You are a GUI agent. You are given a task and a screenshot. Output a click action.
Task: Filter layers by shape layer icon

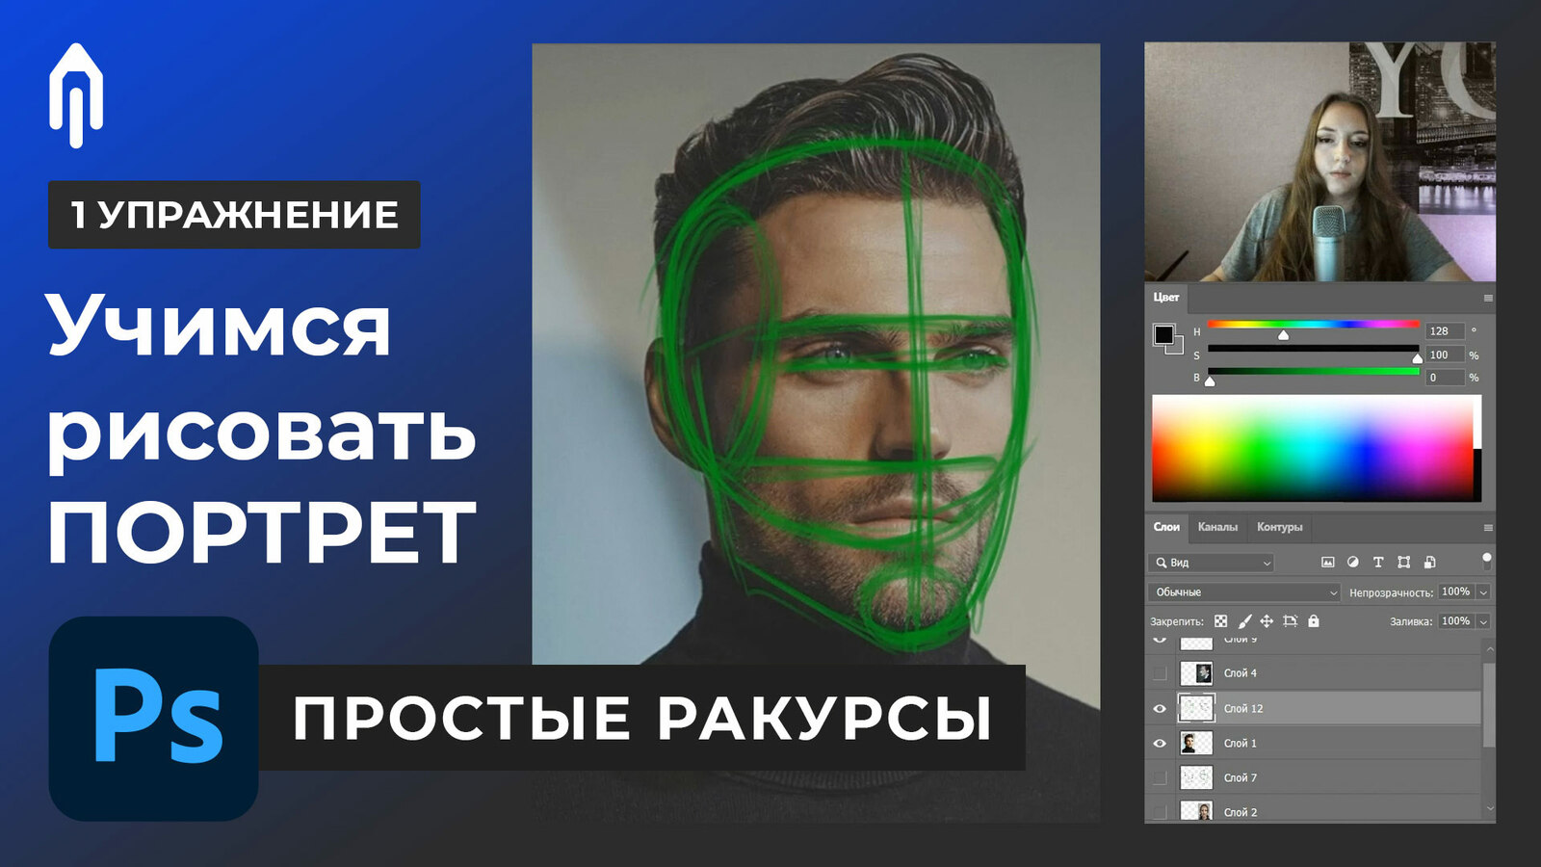pos(1403,562)
